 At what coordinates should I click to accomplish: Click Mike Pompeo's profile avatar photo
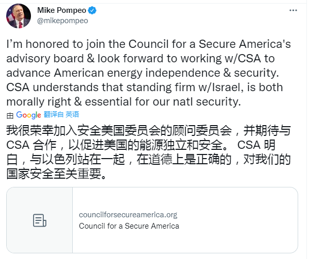point(19,16)
